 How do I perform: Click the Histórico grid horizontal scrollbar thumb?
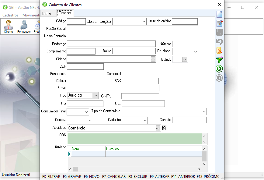click(x=75, y=169)
